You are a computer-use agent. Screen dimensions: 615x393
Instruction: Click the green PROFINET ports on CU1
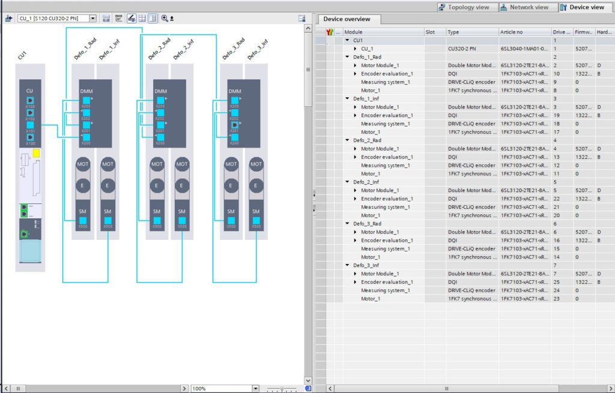pos(24,211)
